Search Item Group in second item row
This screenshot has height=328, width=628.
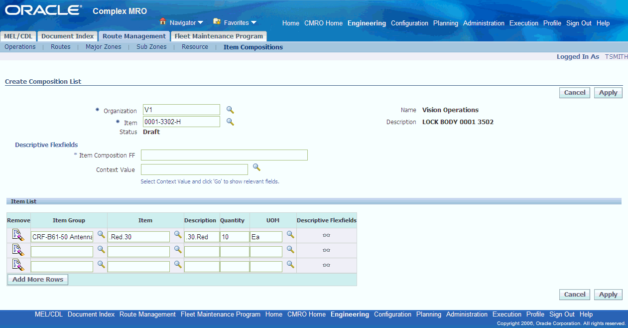[x=101, y=250]
